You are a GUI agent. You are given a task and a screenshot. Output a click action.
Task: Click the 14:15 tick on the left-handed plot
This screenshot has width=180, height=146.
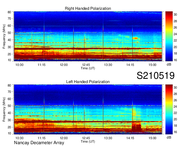coord(130,138)
